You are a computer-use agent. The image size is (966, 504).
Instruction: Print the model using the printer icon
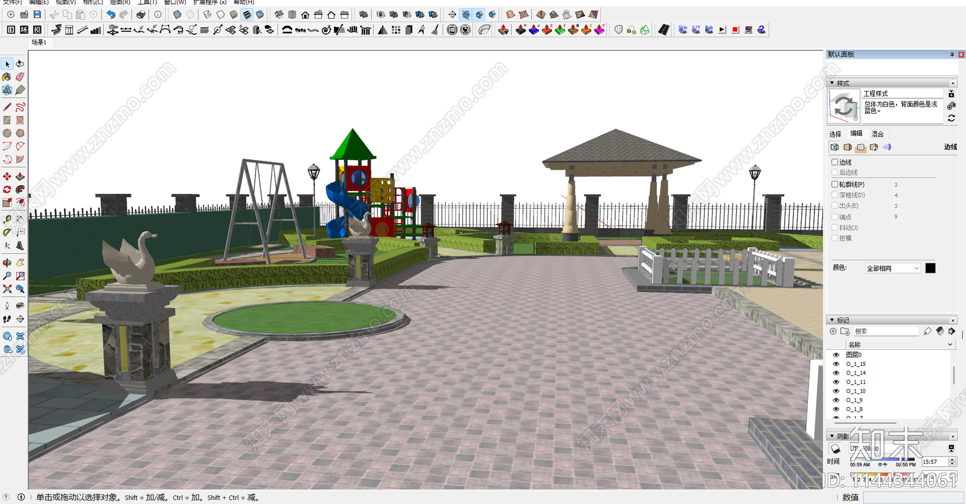pyautogui.click(x=141, y=14)
